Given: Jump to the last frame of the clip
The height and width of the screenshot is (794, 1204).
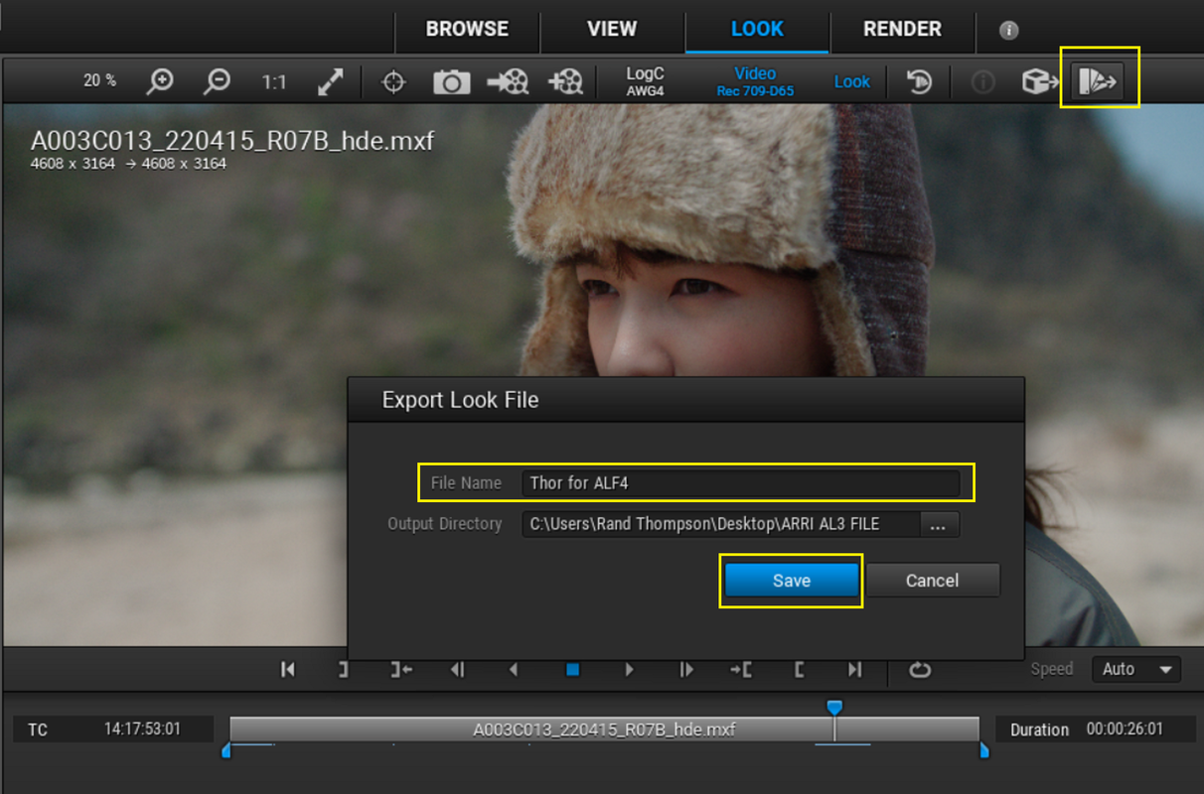Looking at the screenshot, I should coord(855,670).
